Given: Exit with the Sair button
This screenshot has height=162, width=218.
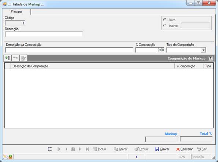Looking at the screenshot, I should [202, 149].
